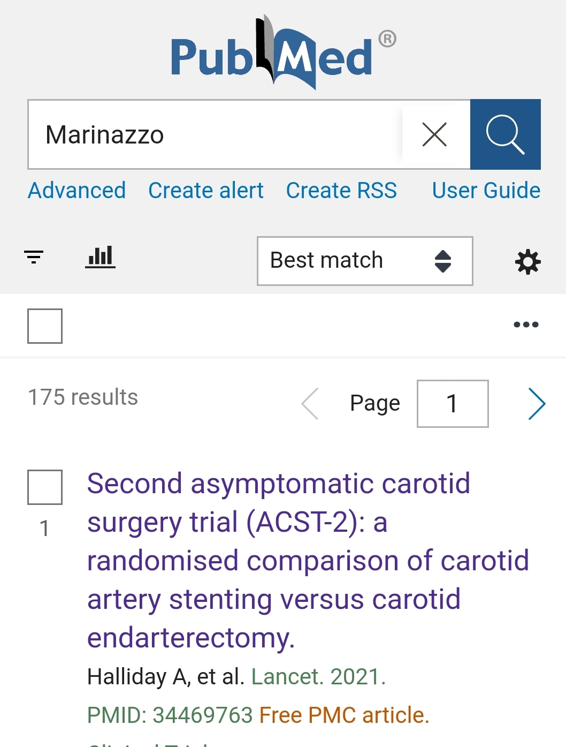Clear the search field with the X
The image size is (566, 747).
coord(434,134)
